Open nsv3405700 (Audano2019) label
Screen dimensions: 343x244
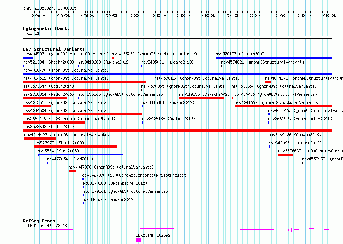(x=109, y=199)
